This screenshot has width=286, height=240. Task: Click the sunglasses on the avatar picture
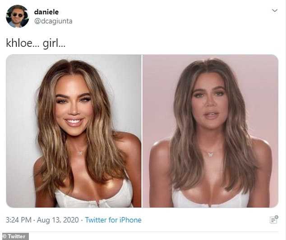(x=18, y=15)
